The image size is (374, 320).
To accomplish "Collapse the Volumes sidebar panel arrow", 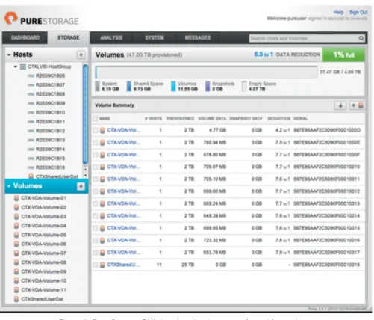I will click(9, 186).
